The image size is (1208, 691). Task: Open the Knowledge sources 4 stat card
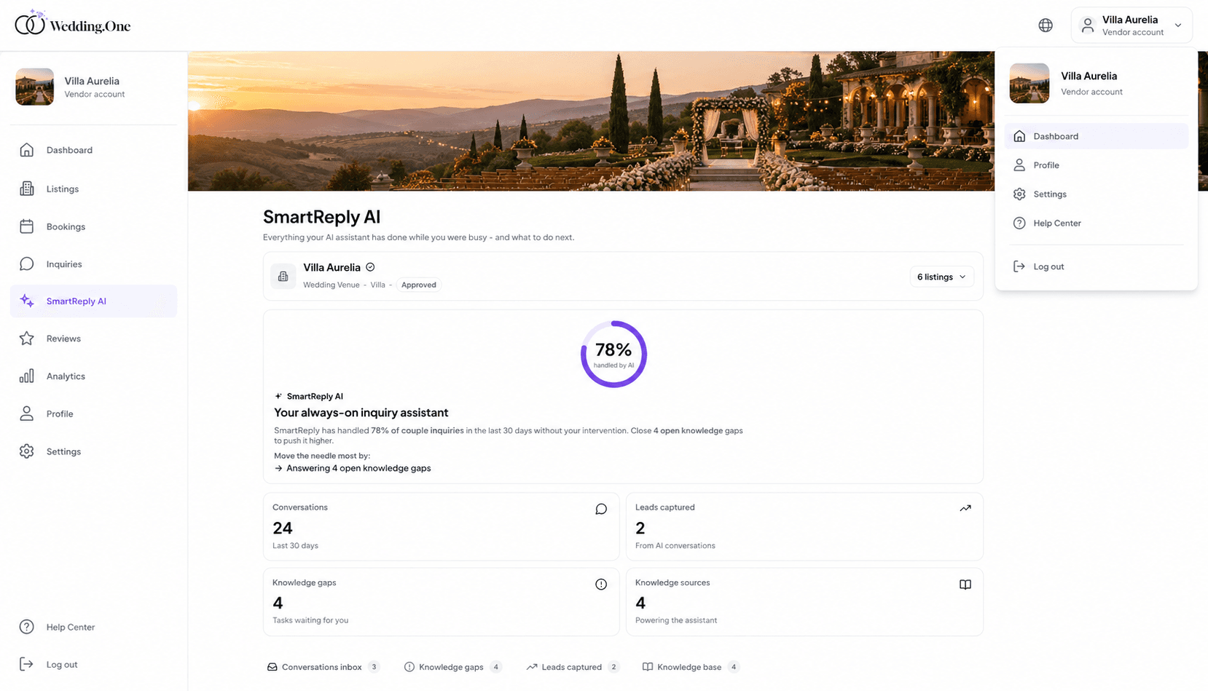click(804, 601)
